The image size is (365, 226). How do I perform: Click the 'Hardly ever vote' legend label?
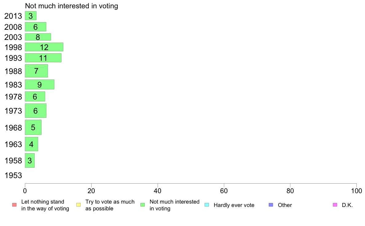pyautogui.click(x=234, y=205)
